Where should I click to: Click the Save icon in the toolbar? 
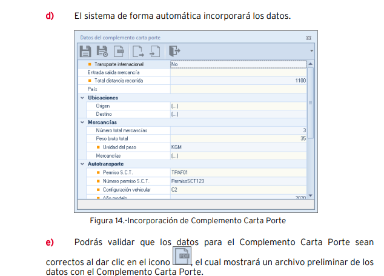(86, 50)
